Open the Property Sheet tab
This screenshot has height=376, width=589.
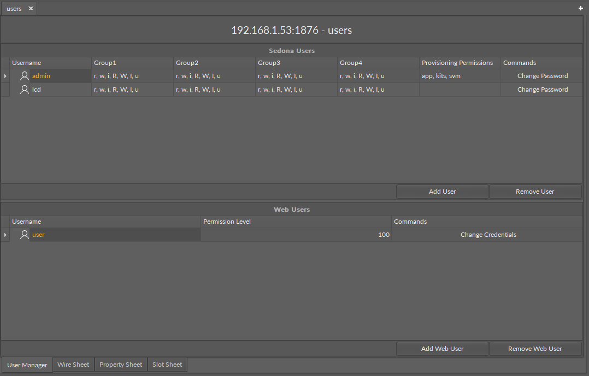tap(120, 365)
